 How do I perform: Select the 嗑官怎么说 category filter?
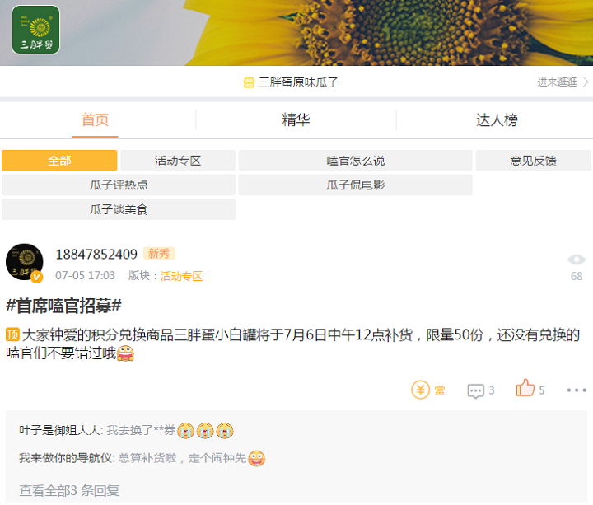[x=355, y=161]
